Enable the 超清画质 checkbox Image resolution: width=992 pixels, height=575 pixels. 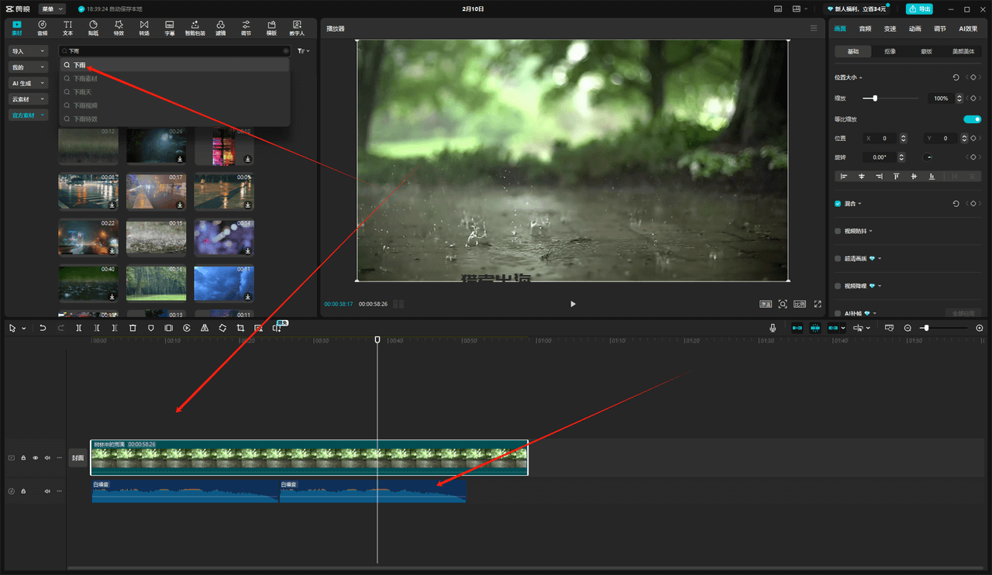coord(838,259)
